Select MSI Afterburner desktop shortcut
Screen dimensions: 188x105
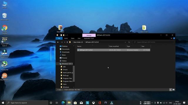click(x=5, y=66)
